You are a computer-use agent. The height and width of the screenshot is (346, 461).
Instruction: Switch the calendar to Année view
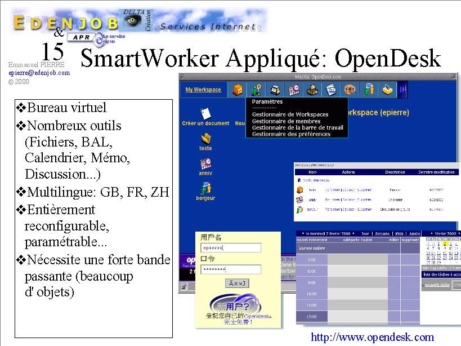click(x=414, y=234)
